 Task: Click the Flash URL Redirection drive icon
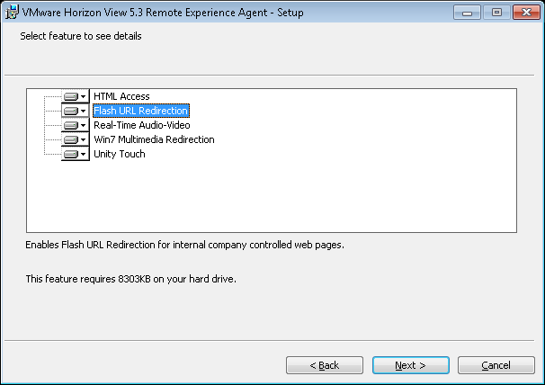coord(71,111)
